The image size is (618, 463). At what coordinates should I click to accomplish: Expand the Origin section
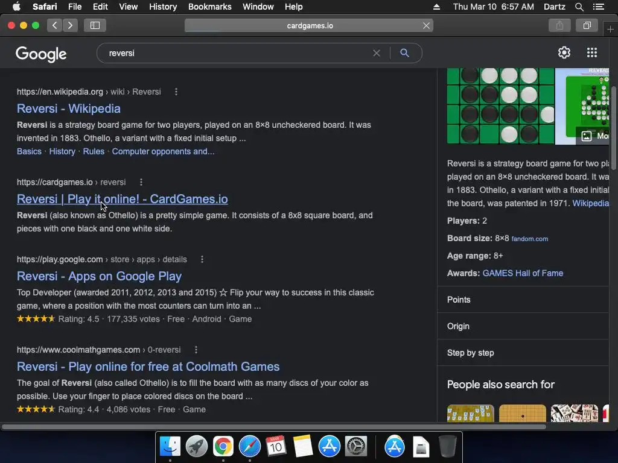[x=523, y=326]
